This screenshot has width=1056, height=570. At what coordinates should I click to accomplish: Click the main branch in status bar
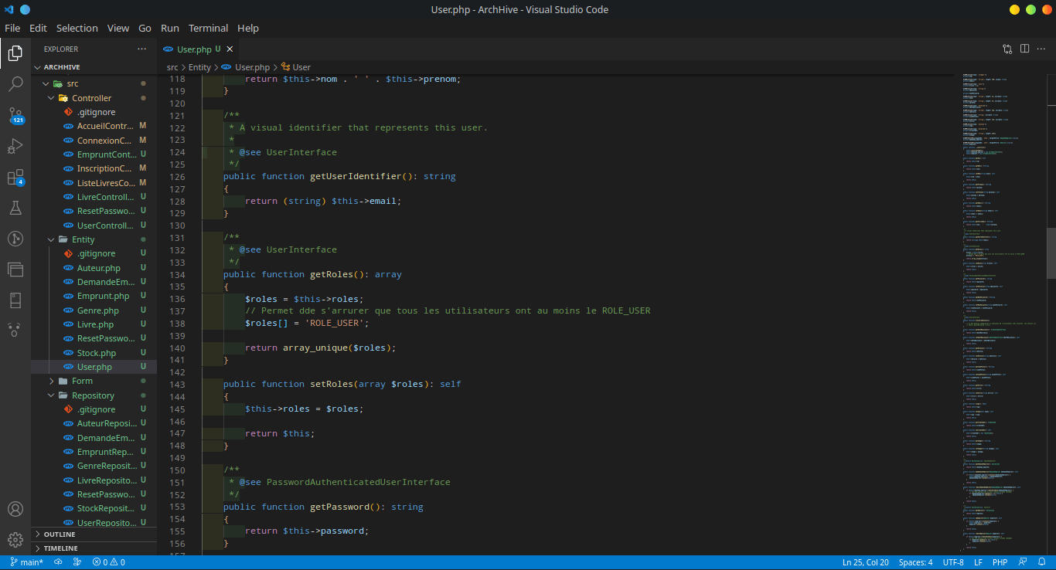click(x=27, y=562)
